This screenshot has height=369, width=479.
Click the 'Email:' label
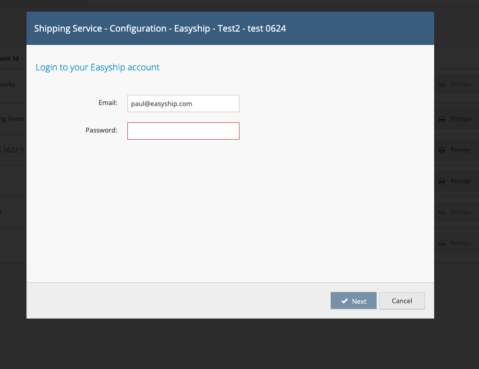(x=108, y=103)
